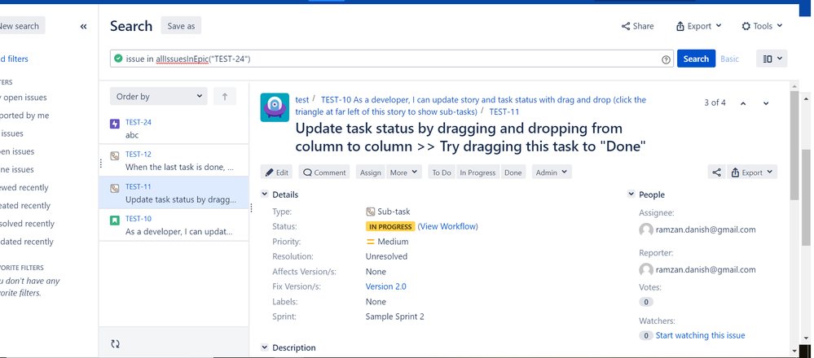The image size is (814, 358).
Task: Run the query with Search button
Action: 696,59
